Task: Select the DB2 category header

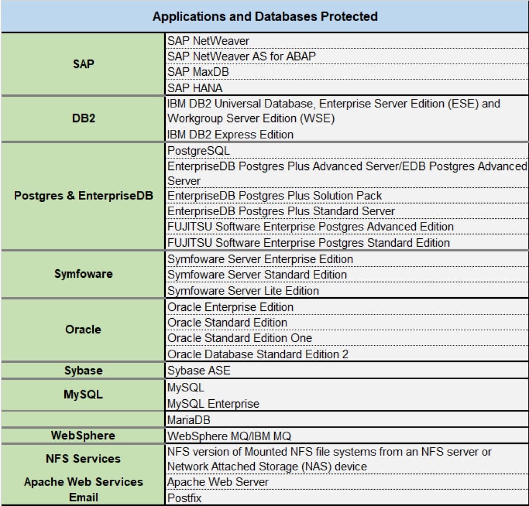Action: [x=82, y=118]
